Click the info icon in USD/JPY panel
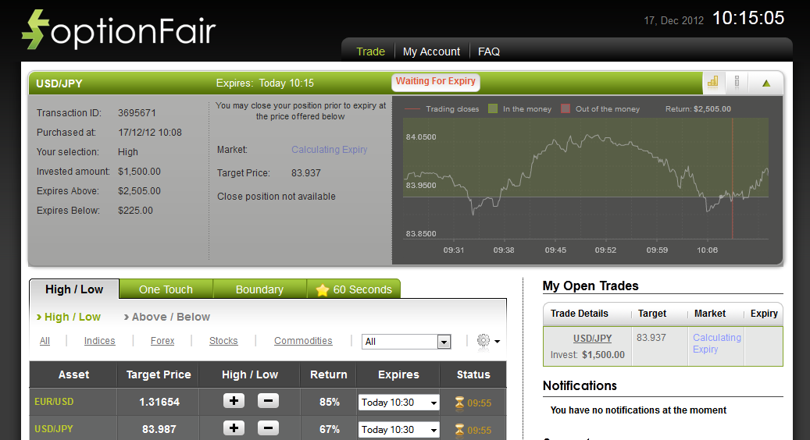This screenshot has width=810, height=440. click(x=737, y=82)
